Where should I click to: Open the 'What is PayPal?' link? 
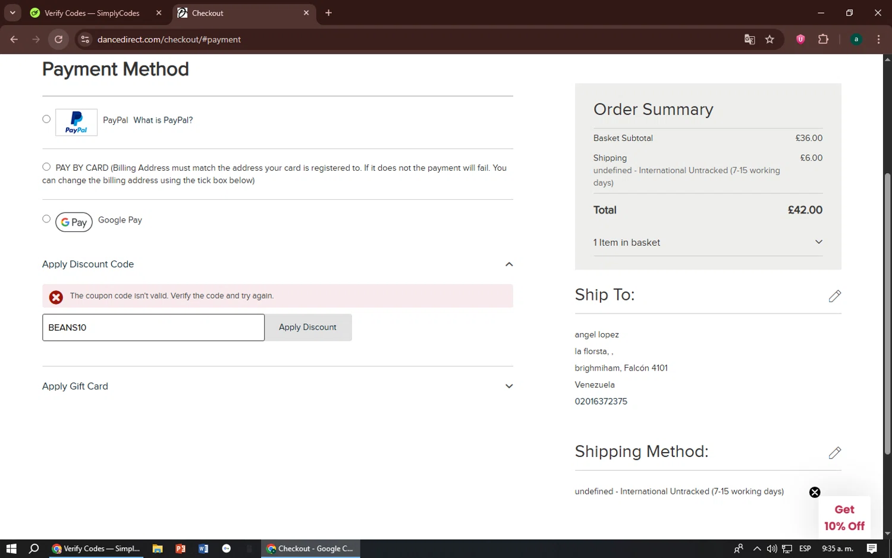(163, 120)
